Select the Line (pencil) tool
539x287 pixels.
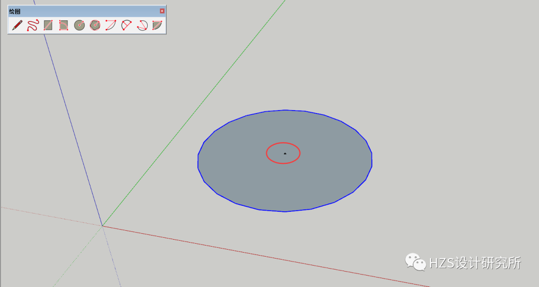[x=16, y=25]
